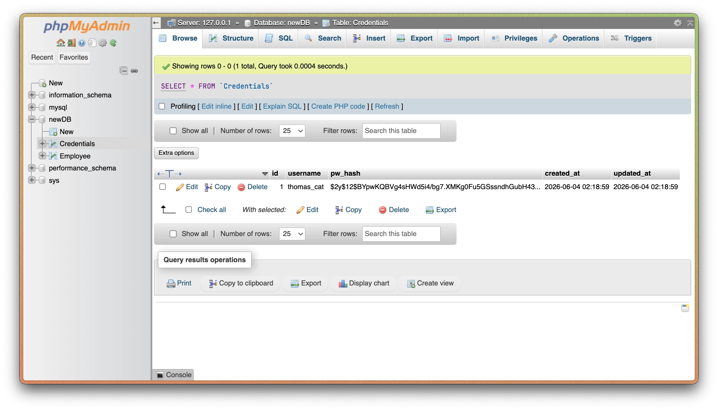Open the Privileges tab

click(x=514, y=38)
